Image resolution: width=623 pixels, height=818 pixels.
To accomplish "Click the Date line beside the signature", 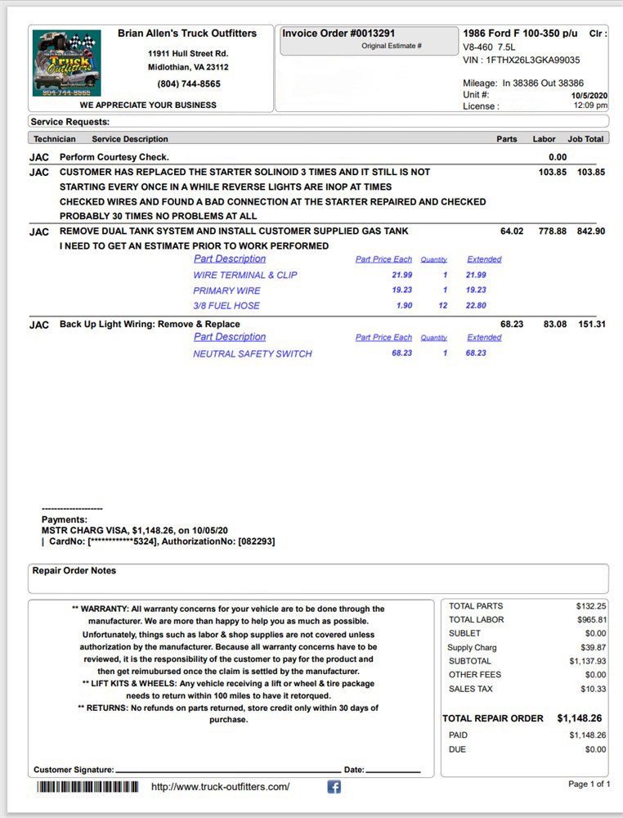I will click(392, 771).
